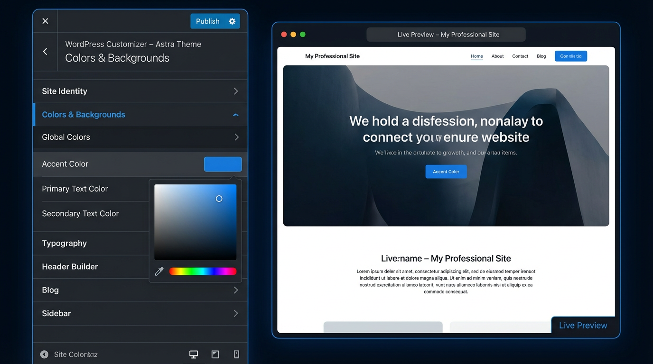The image size is (653, 364).
Task: Switch to mobile preview mode
Action: 236,354
